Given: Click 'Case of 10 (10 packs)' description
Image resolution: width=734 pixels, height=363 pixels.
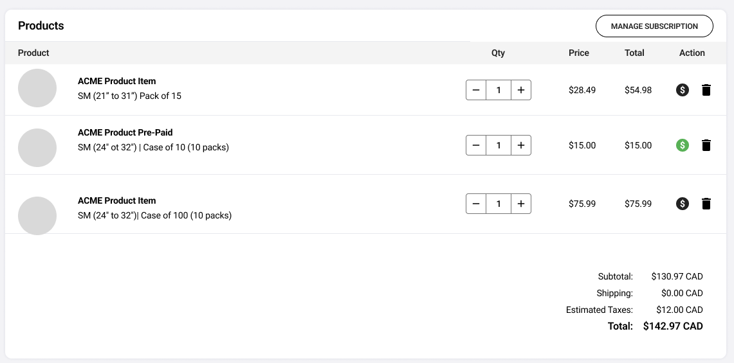Looking at the screenshot, I should point(186,147).
